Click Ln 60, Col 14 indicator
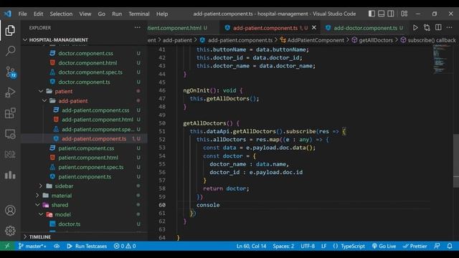 (252, 246)
